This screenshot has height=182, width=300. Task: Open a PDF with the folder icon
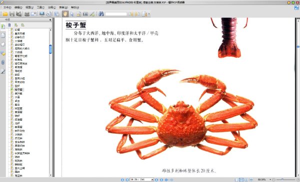coord(5,14)
